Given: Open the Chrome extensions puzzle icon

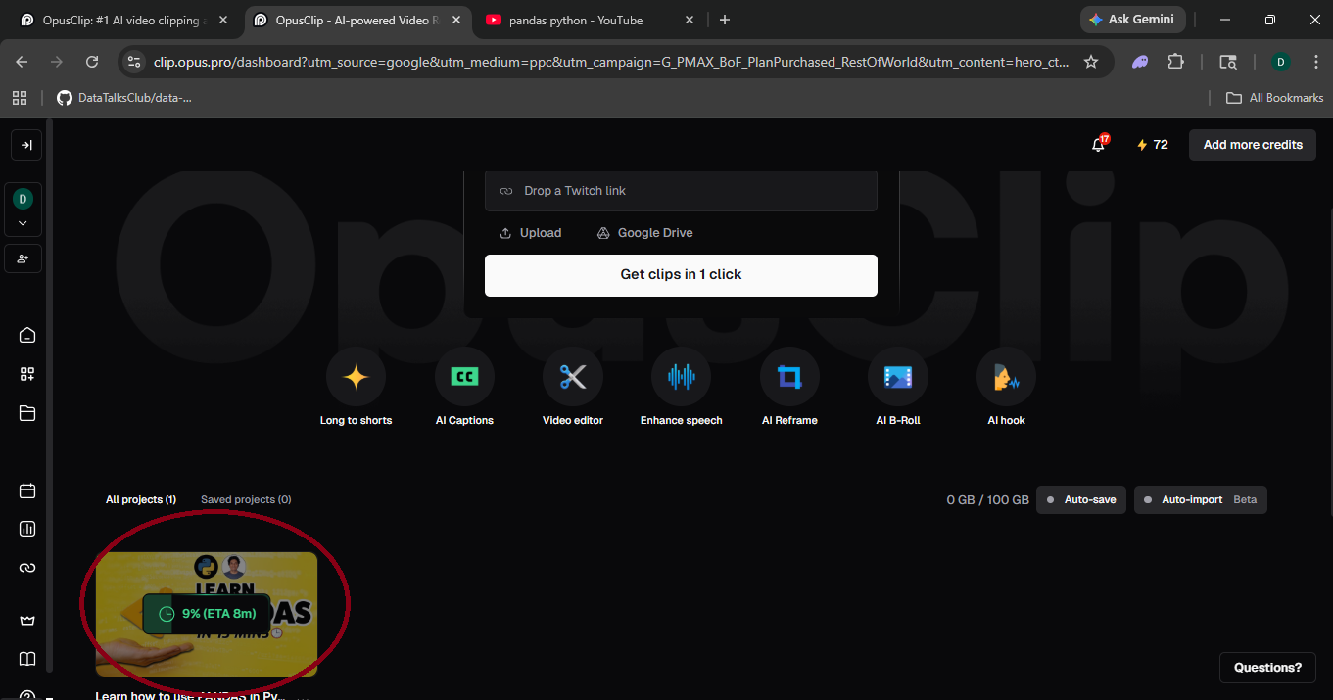Looking at the screenshot, I should pyautogui.click(x=1176, y=62).
